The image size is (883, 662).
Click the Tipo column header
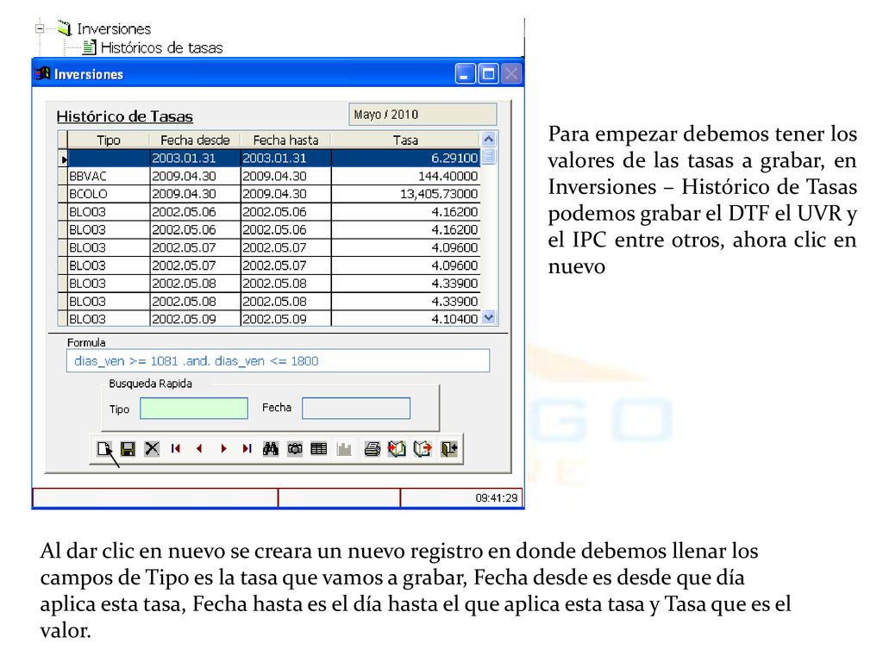point(108,140)
